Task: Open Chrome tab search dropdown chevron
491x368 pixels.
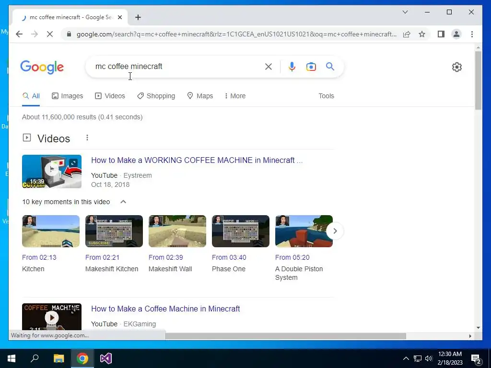Action: pos(405,12)
